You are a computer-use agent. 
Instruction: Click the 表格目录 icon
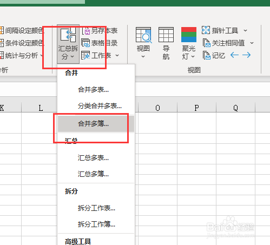85,43
